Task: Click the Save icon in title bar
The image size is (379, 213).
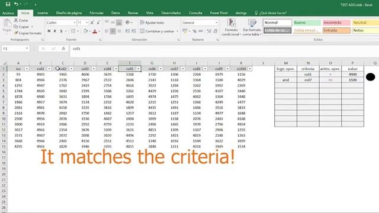Action: point(8,4)
